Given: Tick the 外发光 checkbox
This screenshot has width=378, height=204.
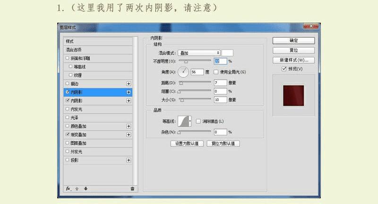Looking at the screenshot, I should [x=67, y=151].
